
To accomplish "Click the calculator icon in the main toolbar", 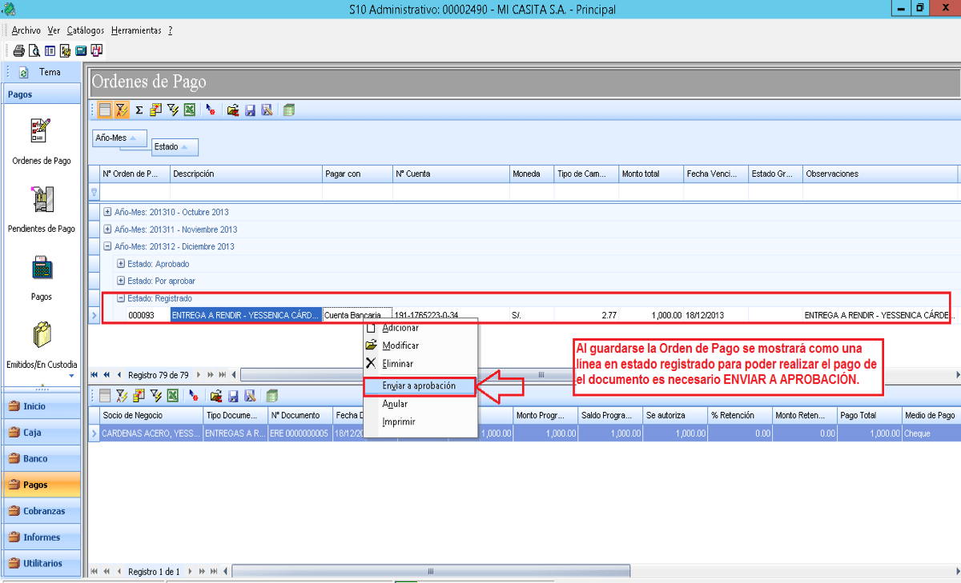I will point(81,50).
